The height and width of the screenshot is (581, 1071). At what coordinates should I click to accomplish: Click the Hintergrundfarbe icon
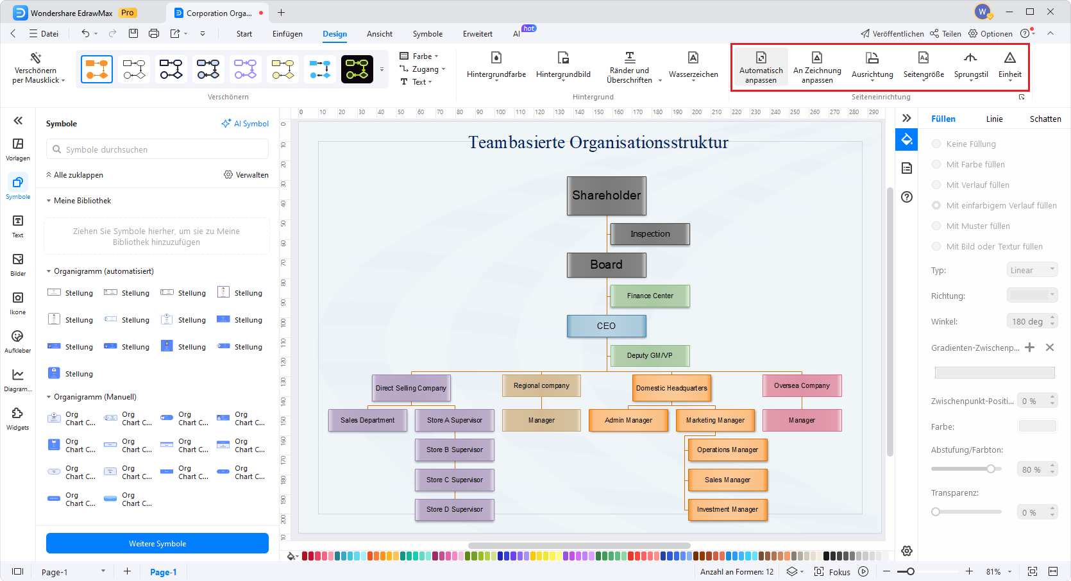[496, 58]
